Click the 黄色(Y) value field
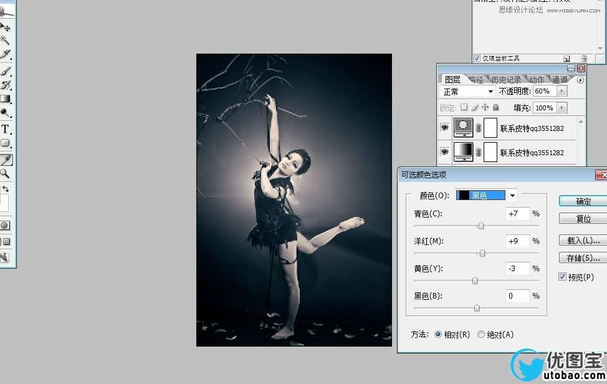Image resolution: width=607 pixels, height=384 pixels. (518, 268)
